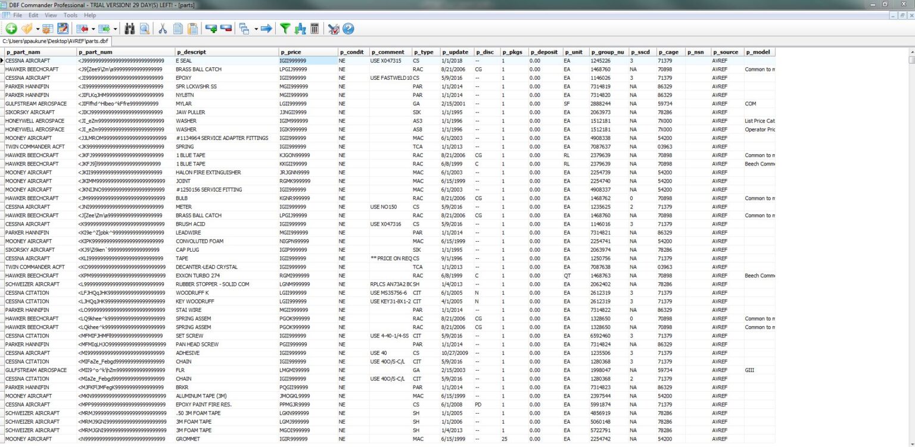
Task: Append a new record
Action: [211, 28]
